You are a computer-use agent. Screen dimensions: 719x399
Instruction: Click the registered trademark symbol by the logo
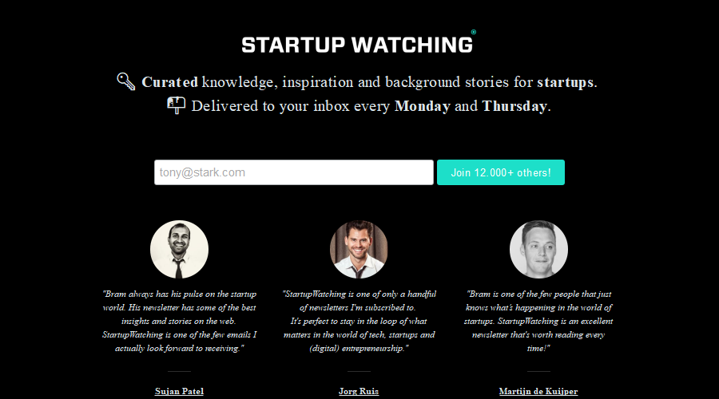coord(474,33)
